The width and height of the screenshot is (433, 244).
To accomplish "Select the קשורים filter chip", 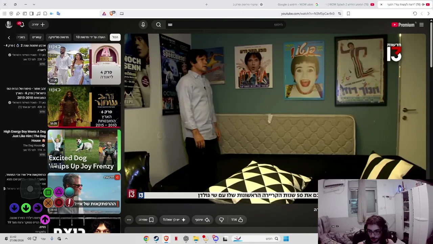I will pyautogui.click(x=37, y=37).
